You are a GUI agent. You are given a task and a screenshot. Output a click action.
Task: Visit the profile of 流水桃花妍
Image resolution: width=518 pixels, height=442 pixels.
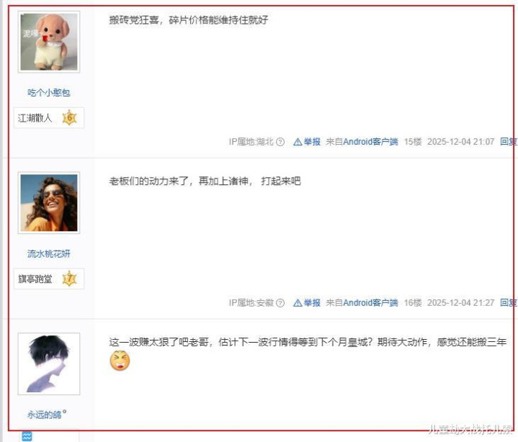pyautogui.click(x=49, y=253)
